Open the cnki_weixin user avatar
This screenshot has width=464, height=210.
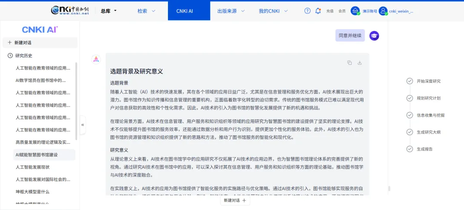click(x=383, y=11)
